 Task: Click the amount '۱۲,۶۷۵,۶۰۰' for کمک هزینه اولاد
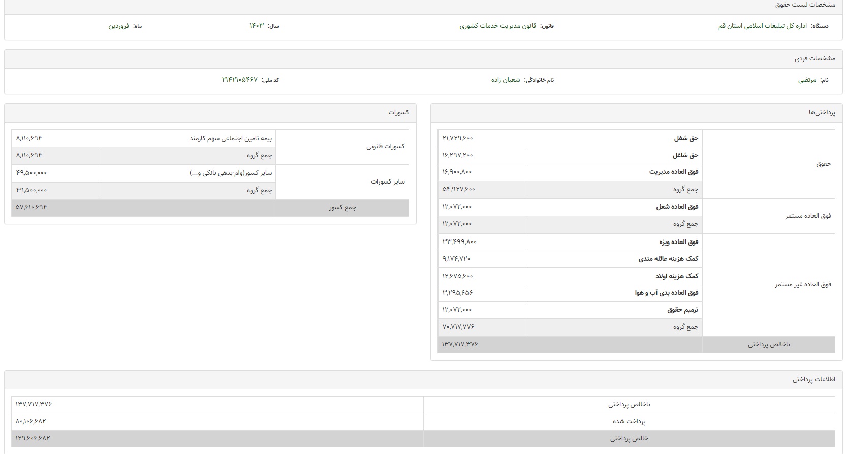(x=457, y=277)
